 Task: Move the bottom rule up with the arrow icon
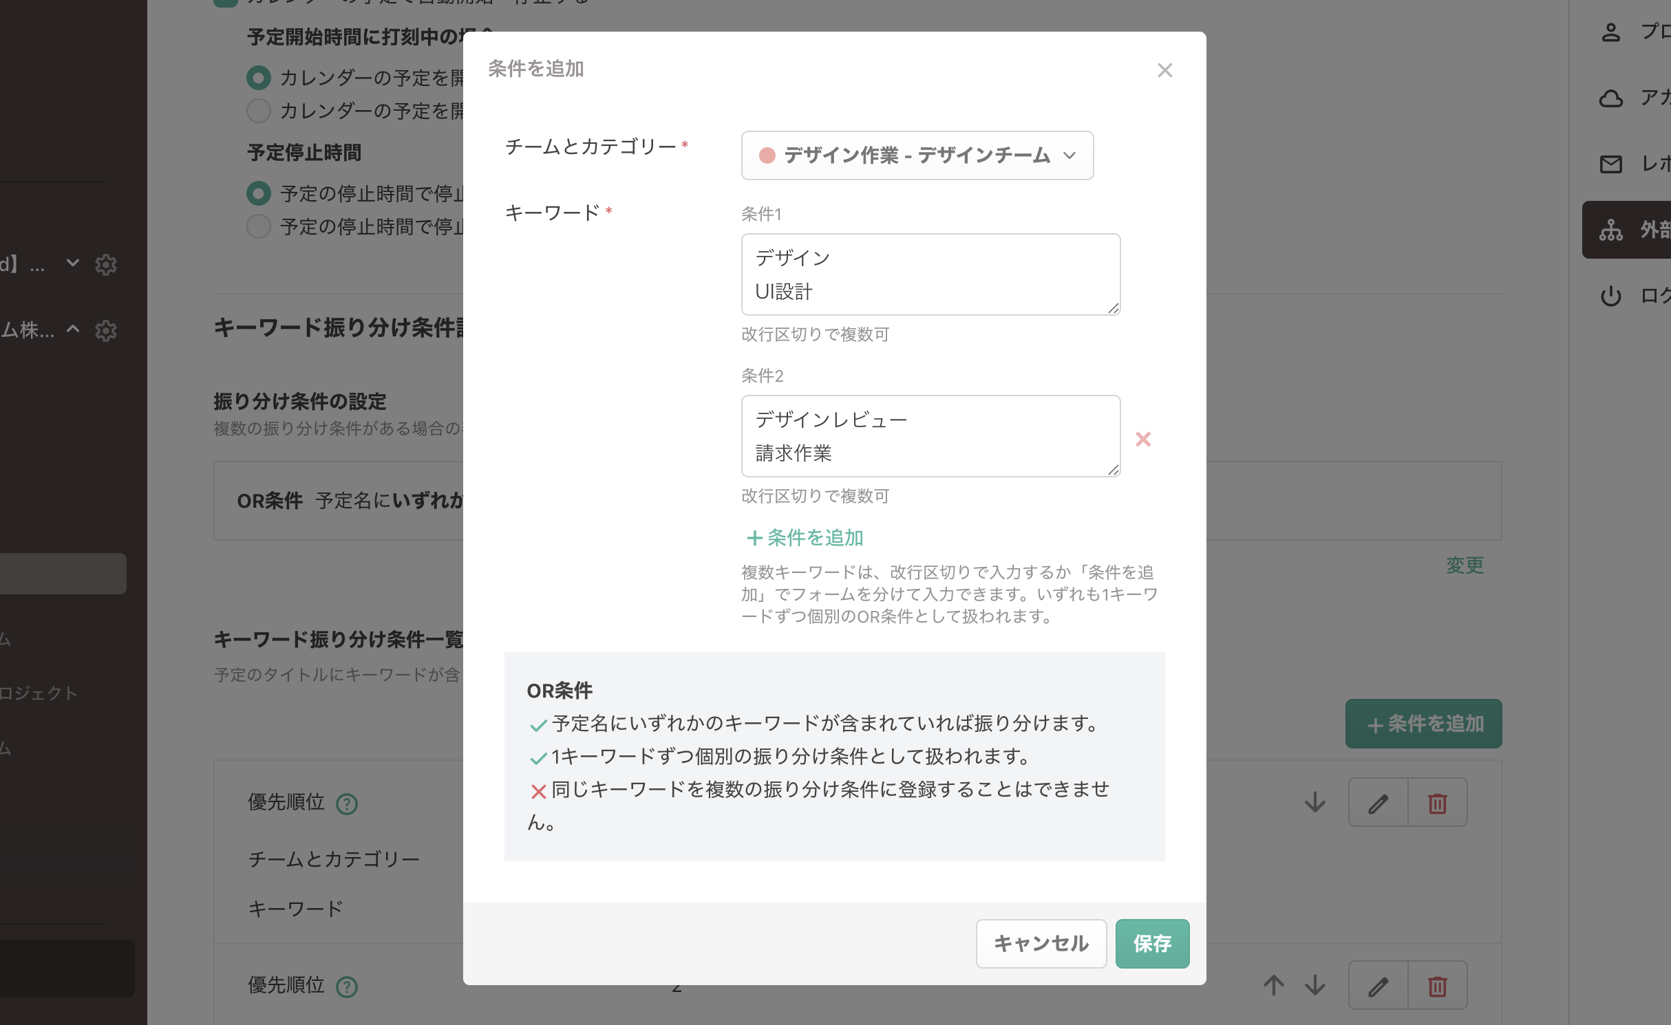click(x=1274, y=985)
